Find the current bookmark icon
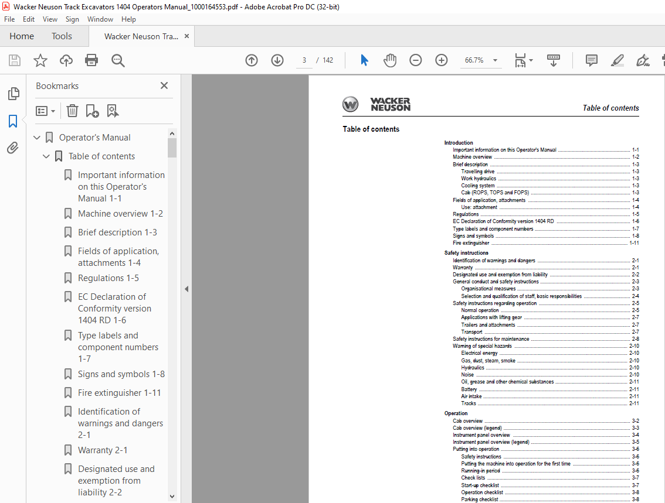 [113, 111]
